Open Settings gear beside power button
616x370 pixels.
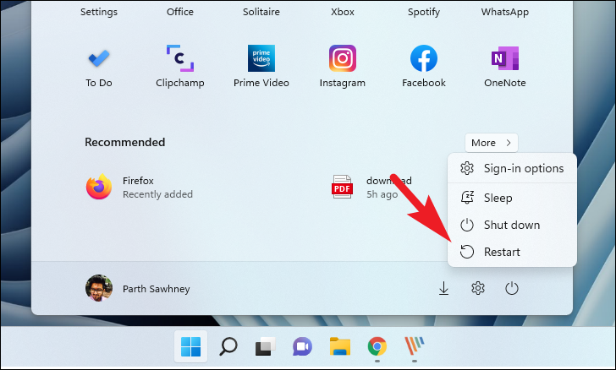(478, 288)
